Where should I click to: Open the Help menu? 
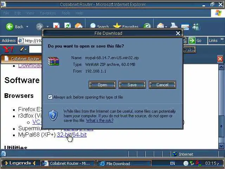pos(79,13)
